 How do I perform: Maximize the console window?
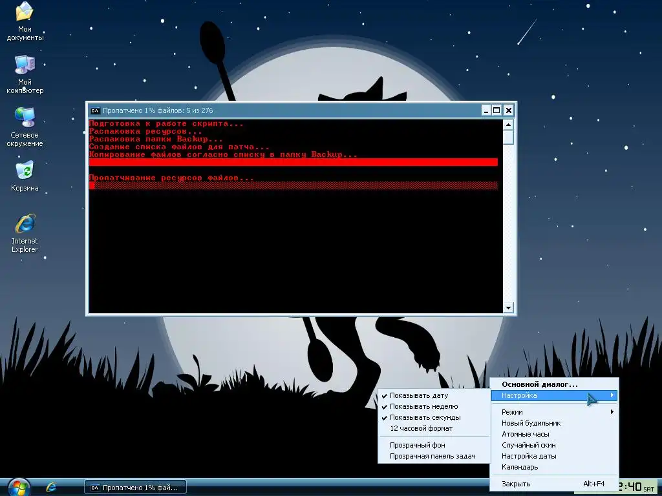497,110
